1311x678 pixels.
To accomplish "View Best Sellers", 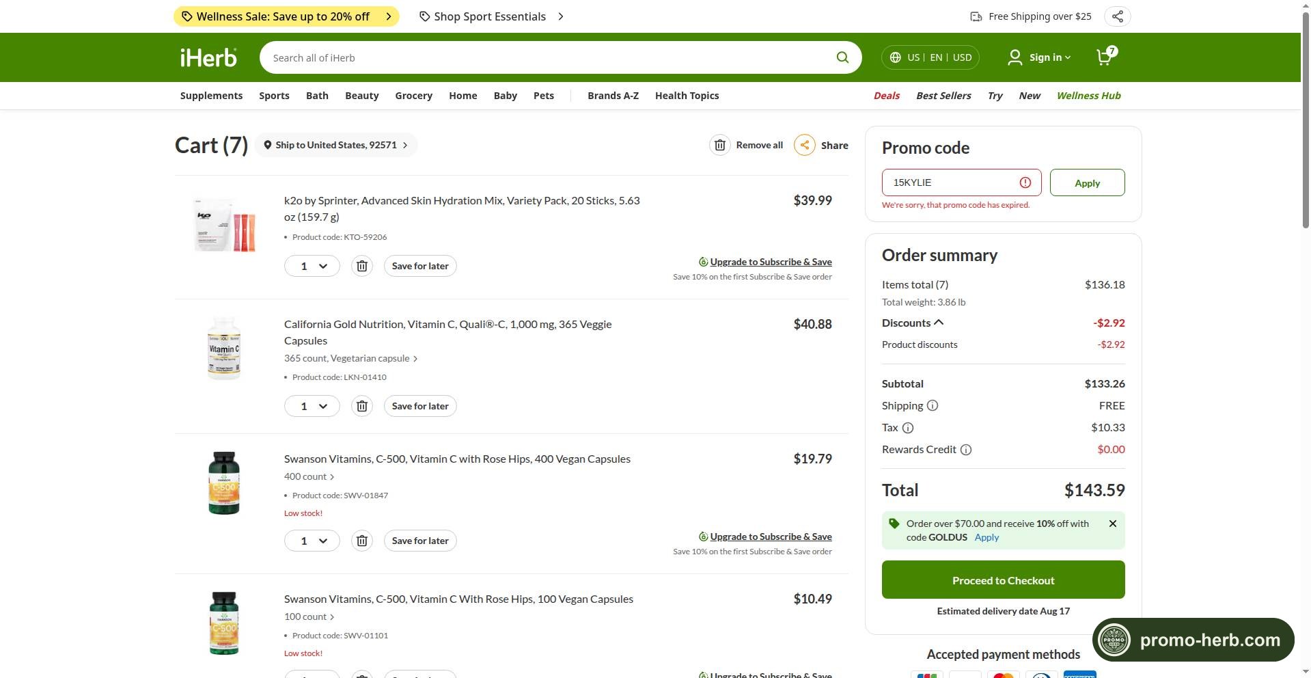I will [943, 96].
